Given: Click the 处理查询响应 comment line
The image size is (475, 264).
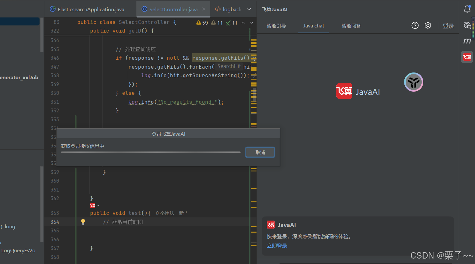Looking at the screenshot, I should tap(136, 49).
